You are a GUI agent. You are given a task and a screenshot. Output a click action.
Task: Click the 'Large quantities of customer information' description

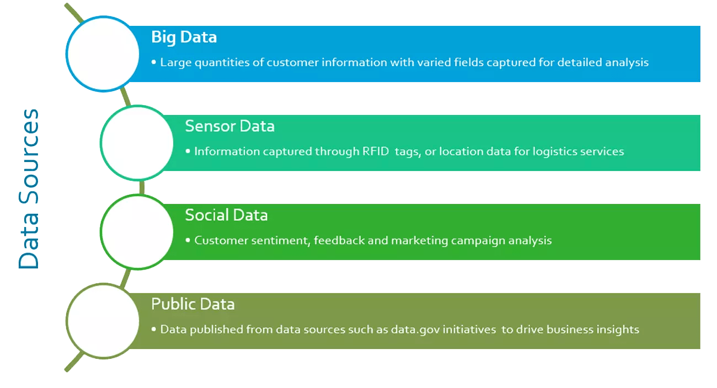point(404,63)
